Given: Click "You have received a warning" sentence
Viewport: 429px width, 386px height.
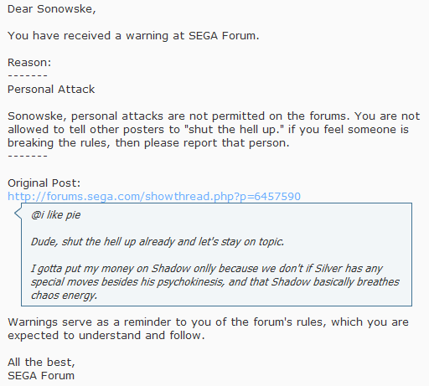Looking at the screenshot, I should [x=133, y=36].
